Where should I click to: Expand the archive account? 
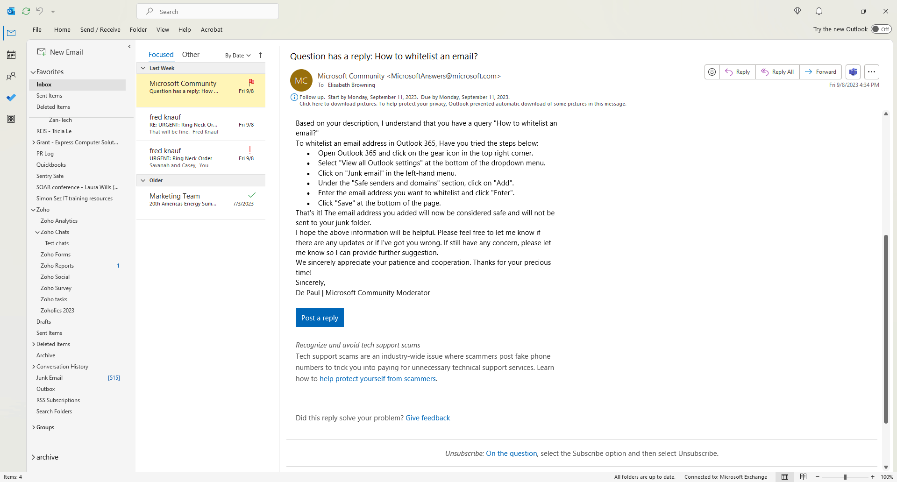point(34,457)
